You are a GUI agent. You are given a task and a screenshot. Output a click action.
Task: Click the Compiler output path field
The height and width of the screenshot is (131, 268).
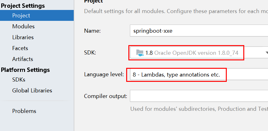(199, 96)
